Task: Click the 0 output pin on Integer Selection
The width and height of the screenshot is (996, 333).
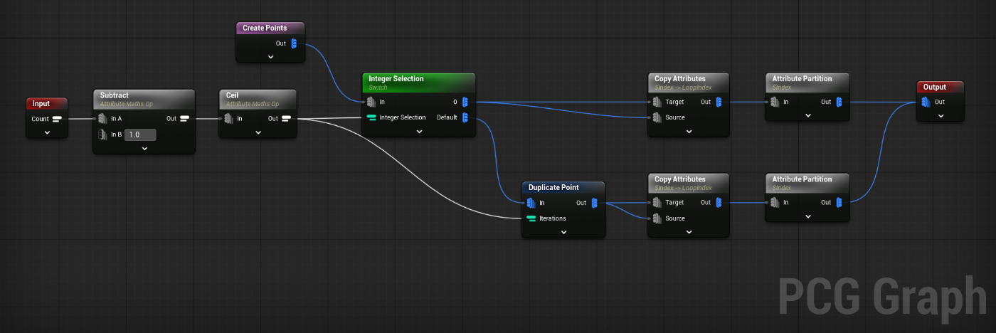Action: [465, 102]
